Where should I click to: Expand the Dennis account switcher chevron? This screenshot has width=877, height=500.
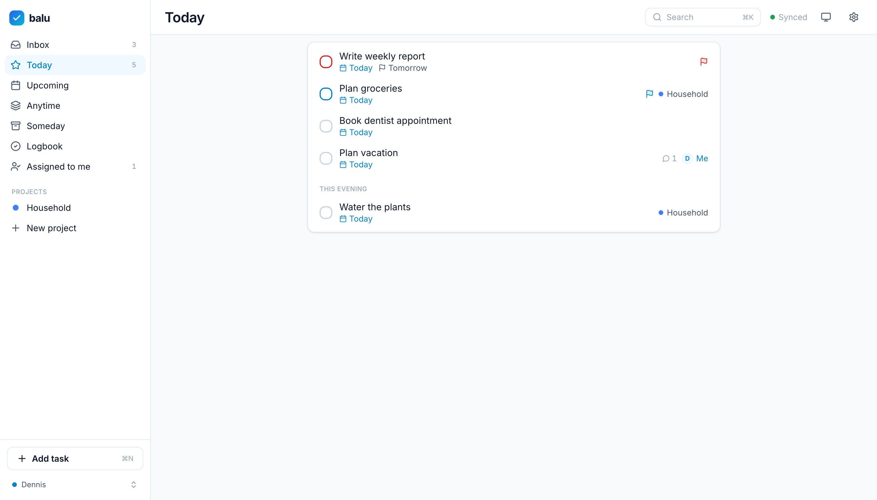(134, 485)
